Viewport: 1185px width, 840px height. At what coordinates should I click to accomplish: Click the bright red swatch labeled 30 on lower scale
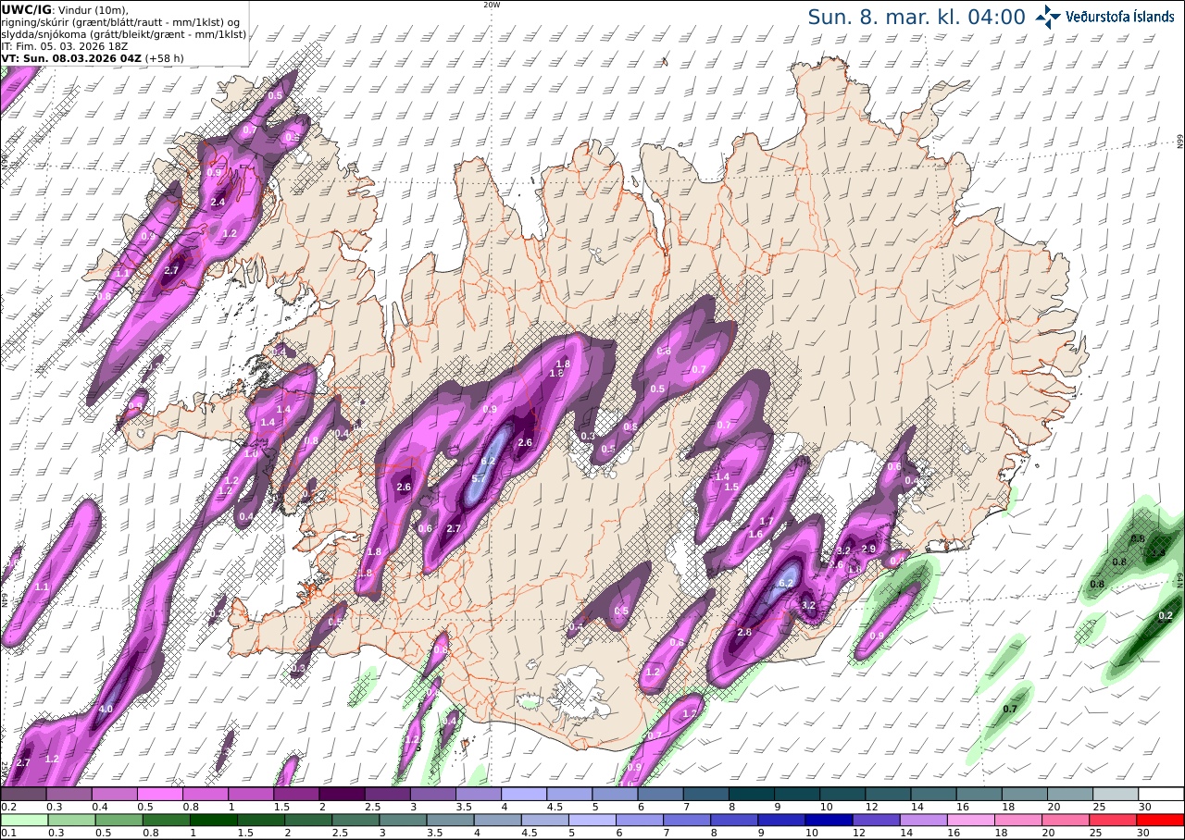click(1162, 820)
